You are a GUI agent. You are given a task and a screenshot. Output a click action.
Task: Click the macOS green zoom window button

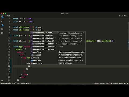(5, 13)
